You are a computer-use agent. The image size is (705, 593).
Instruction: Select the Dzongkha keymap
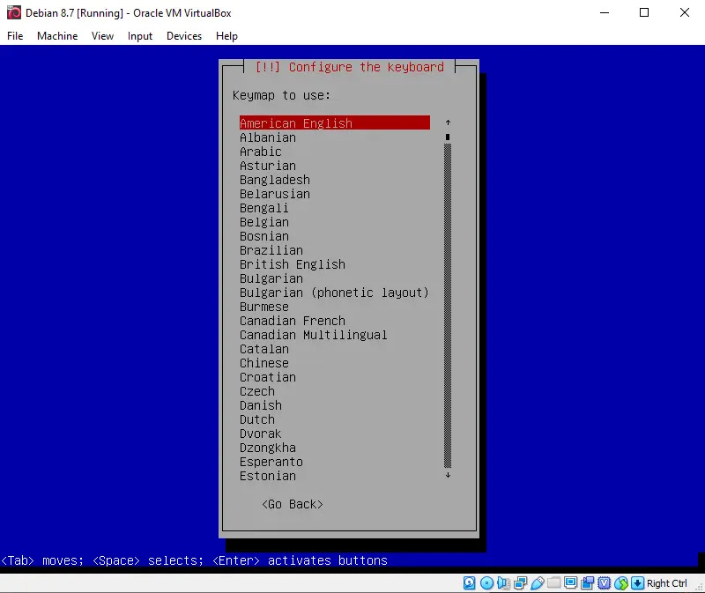(335, 448)
